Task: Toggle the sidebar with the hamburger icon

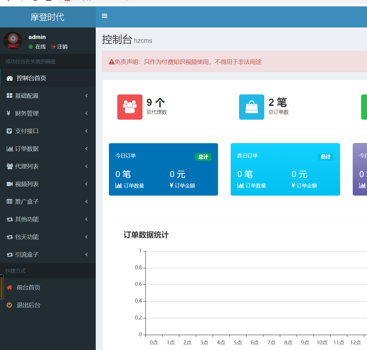Action: (104, 16)
